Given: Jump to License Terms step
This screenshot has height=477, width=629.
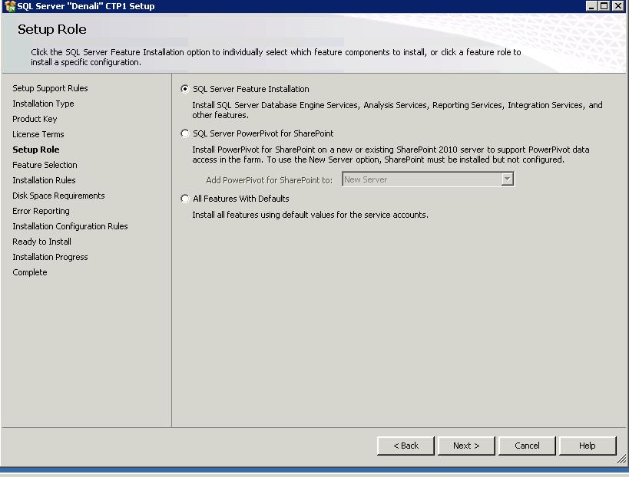Looking at the screenshot, I should click(x=38, y=134).
